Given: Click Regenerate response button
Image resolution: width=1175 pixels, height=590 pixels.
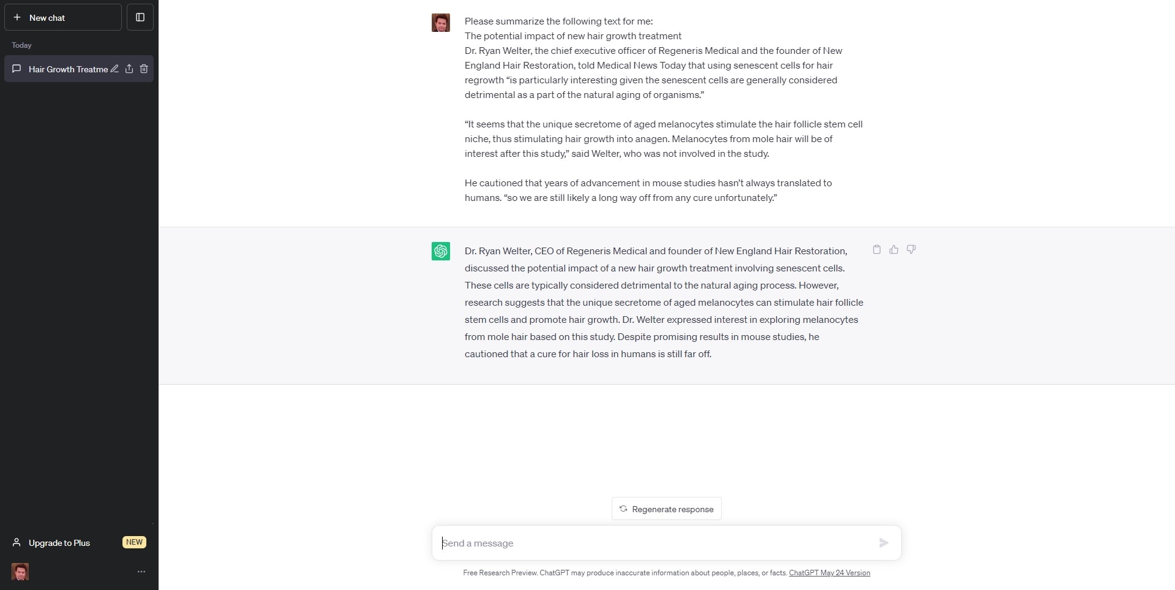Looking at the screenshot, I should coord(666,509).
